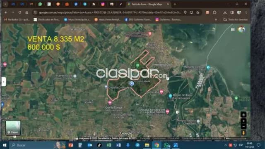
Task: Open the Capas layers thumbnail
Action: pos(13,128)
